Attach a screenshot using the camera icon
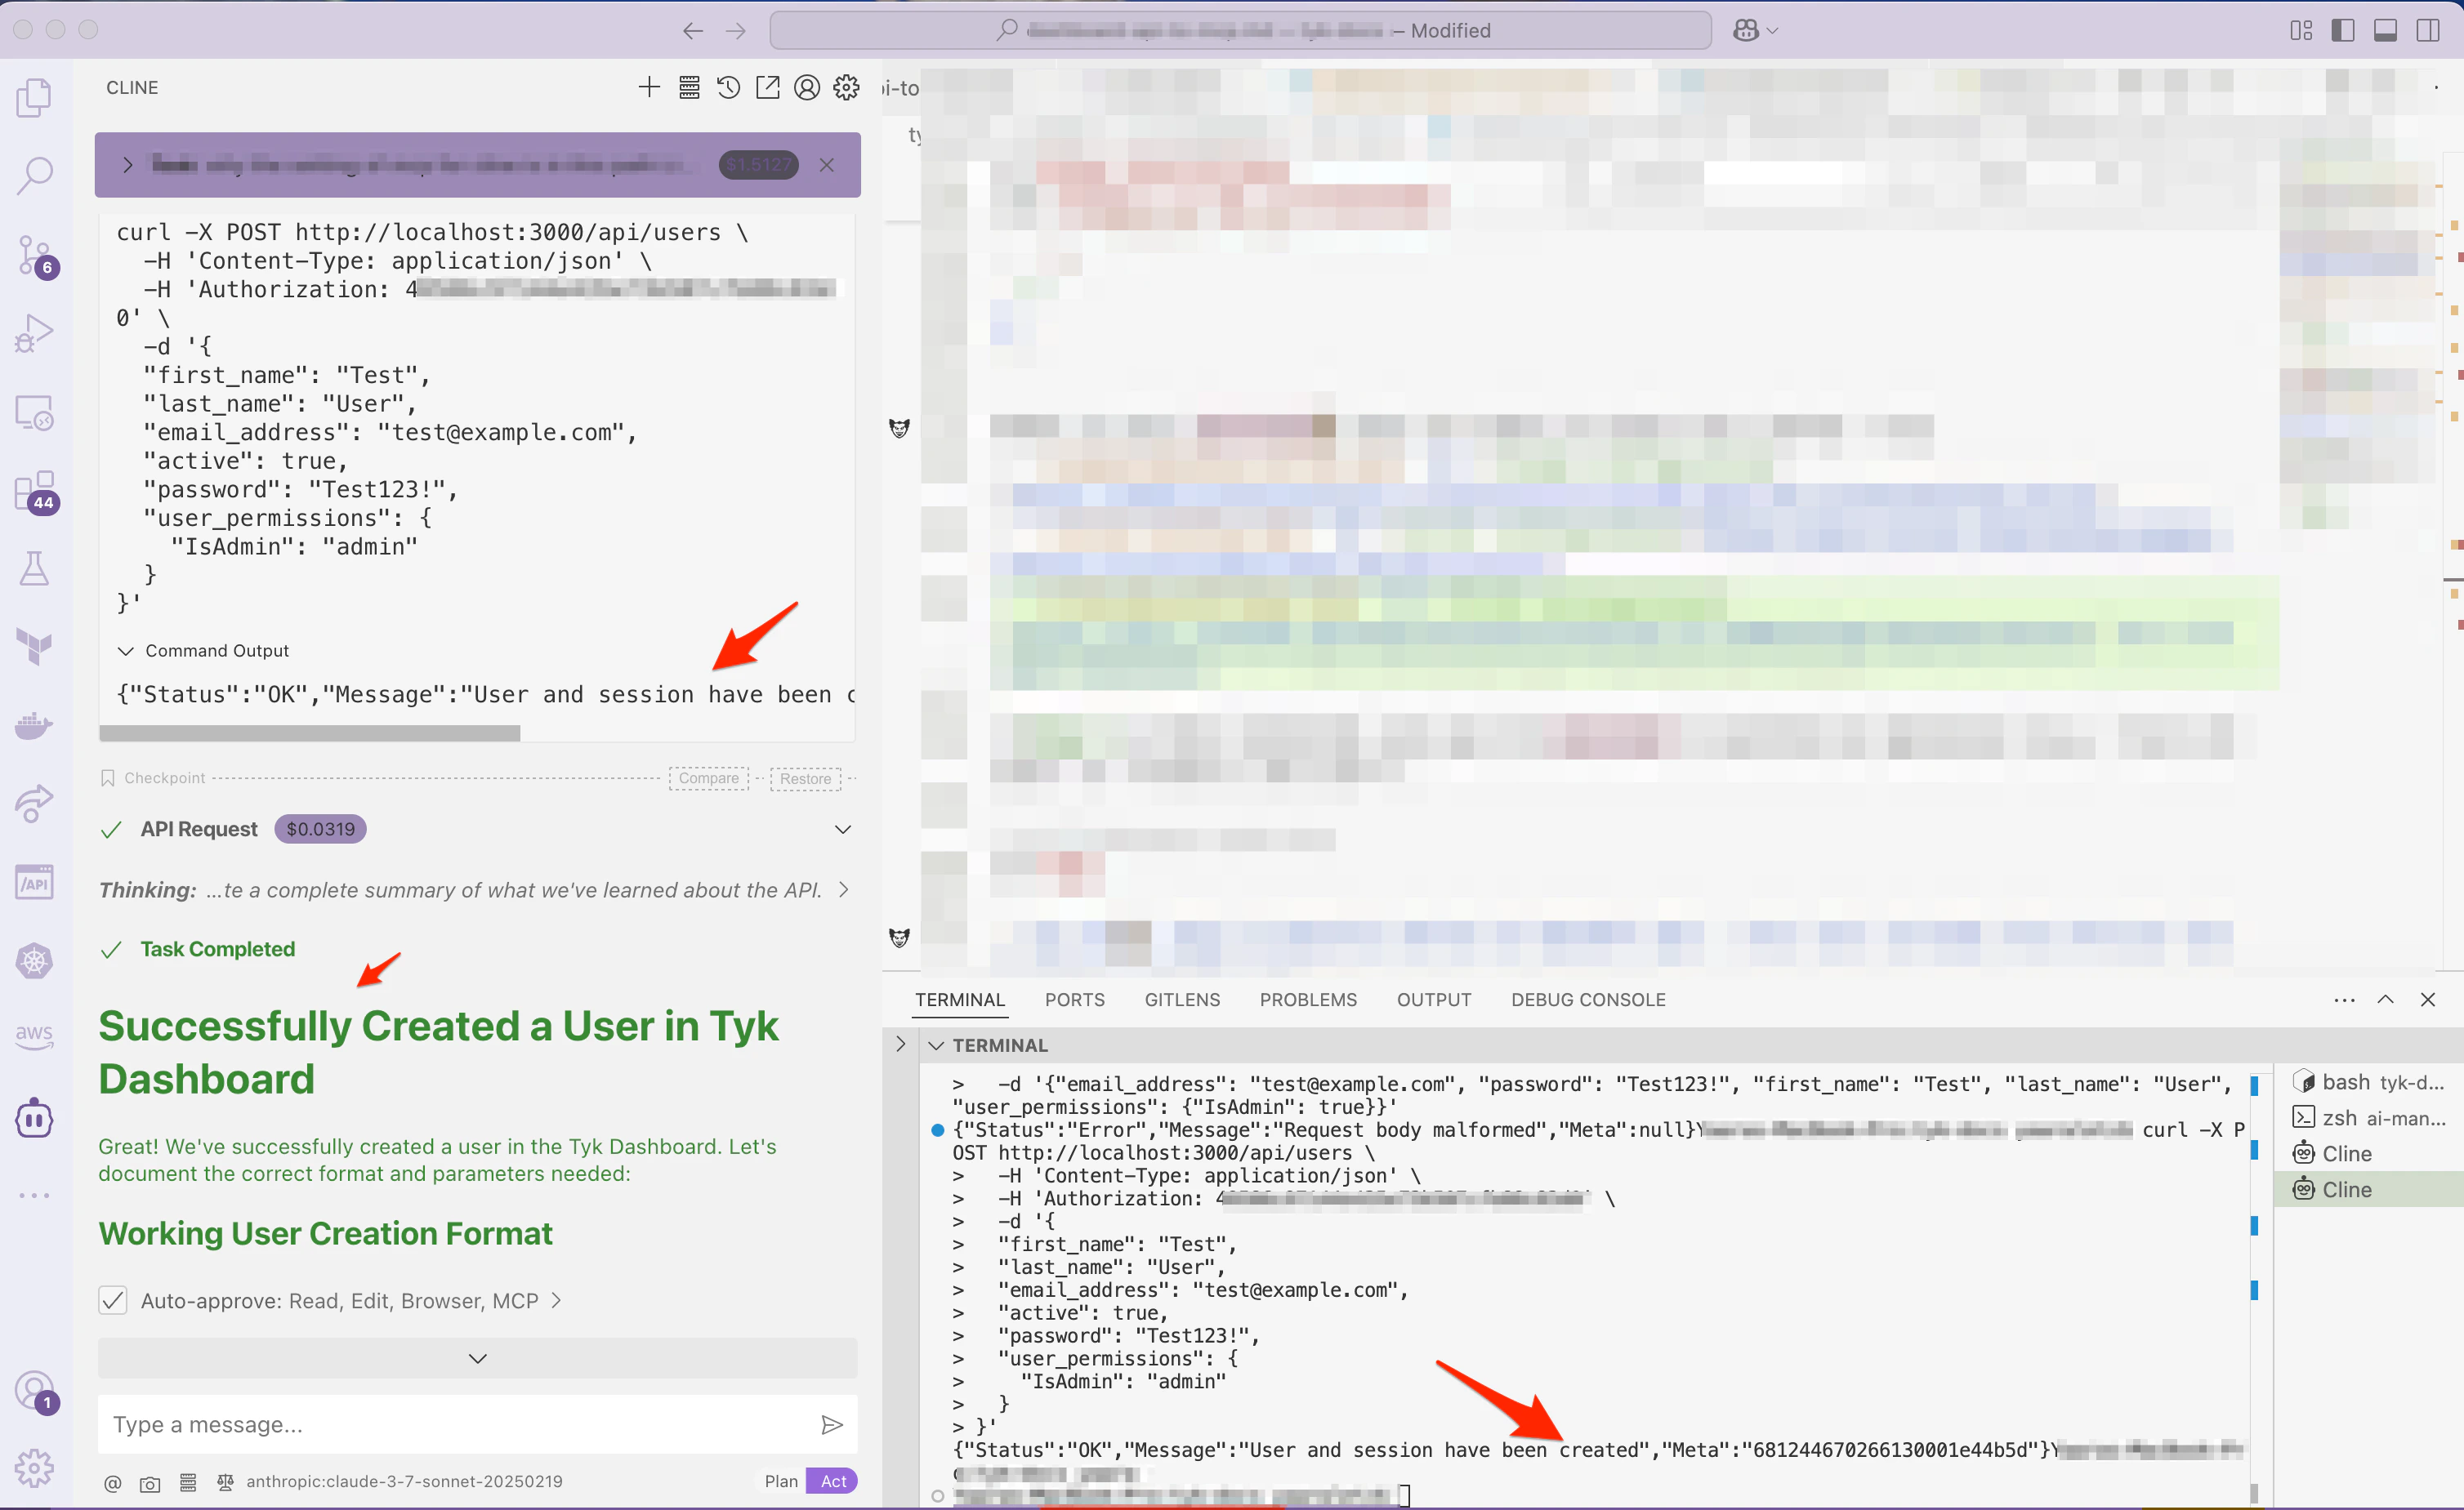2464x1510 pixels. pos(150,1483)
